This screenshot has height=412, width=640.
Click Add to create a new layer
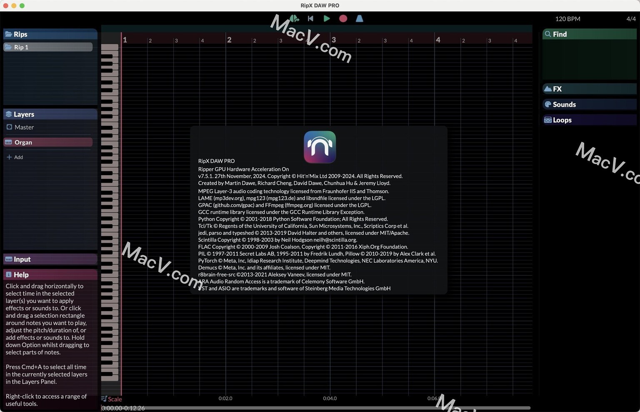15,157
